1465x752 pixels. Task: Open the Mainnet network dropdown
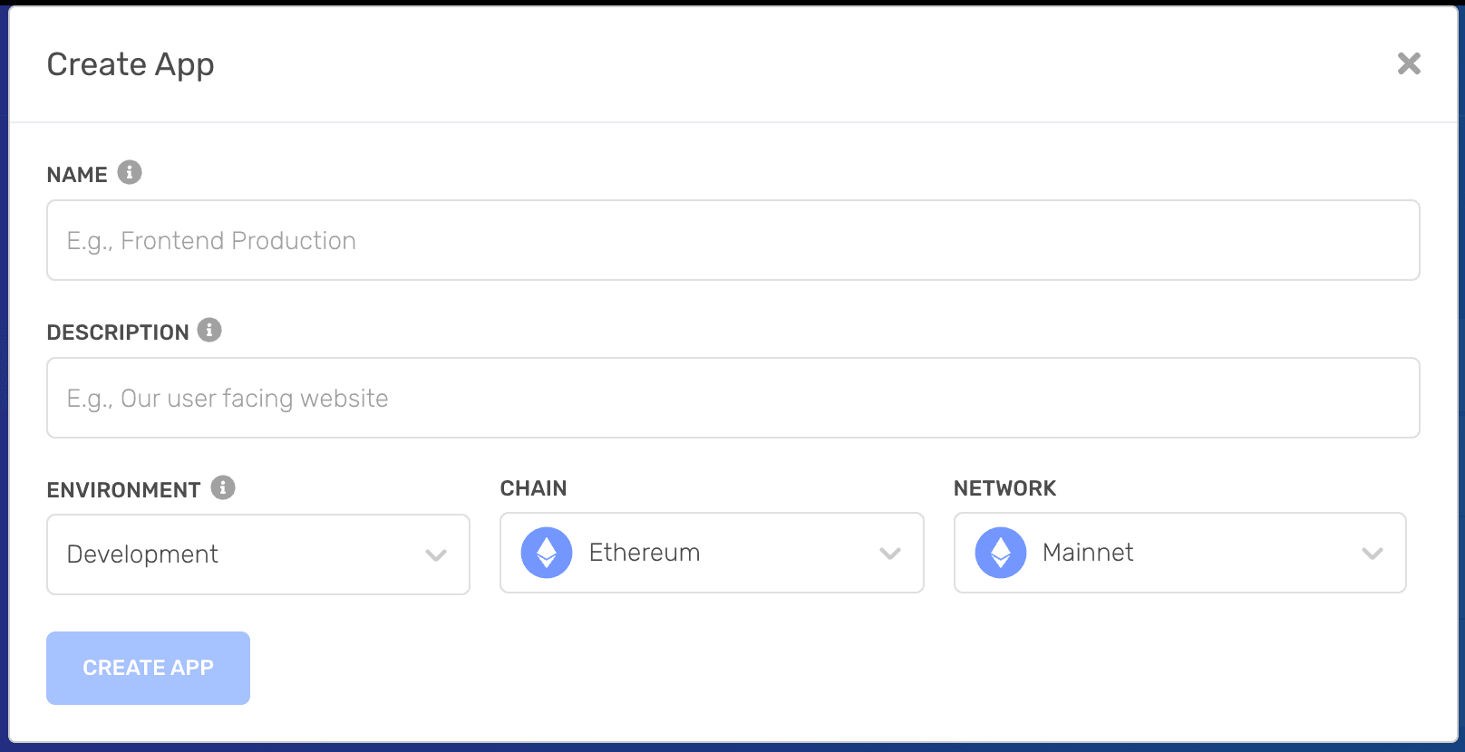(1169, 553)
